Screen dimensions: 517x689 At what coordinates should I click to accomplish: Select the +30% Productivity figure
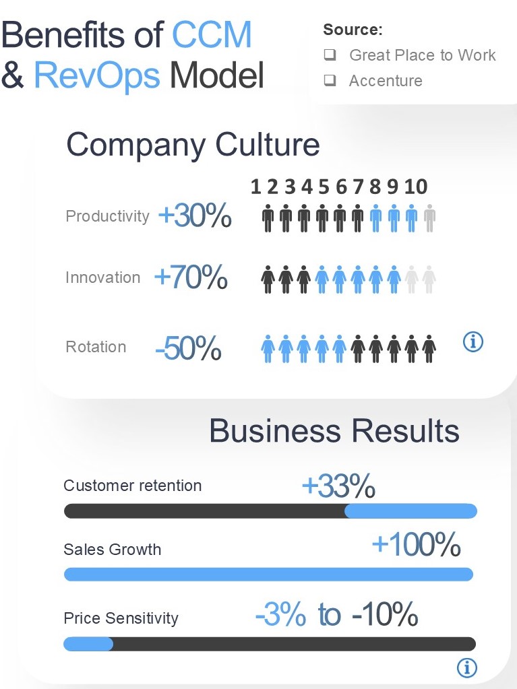[x=195, y=216]
